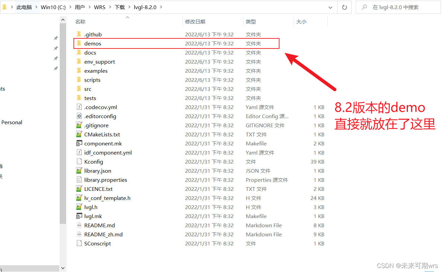This screenshot has height=272, width=443.
Task: Expand chevron after lvgl-8.2.0 in path
Action: (x=161, y=7)
